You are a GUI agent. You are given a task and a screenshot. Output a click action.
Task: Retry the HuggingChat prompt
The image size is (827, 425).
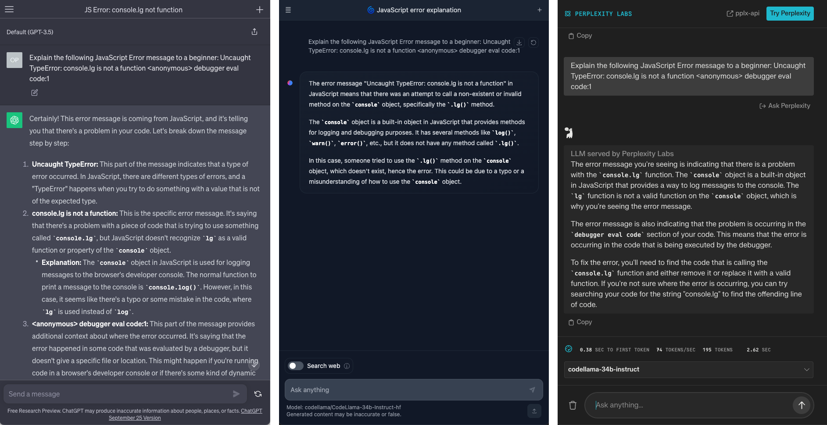[533, 43]
